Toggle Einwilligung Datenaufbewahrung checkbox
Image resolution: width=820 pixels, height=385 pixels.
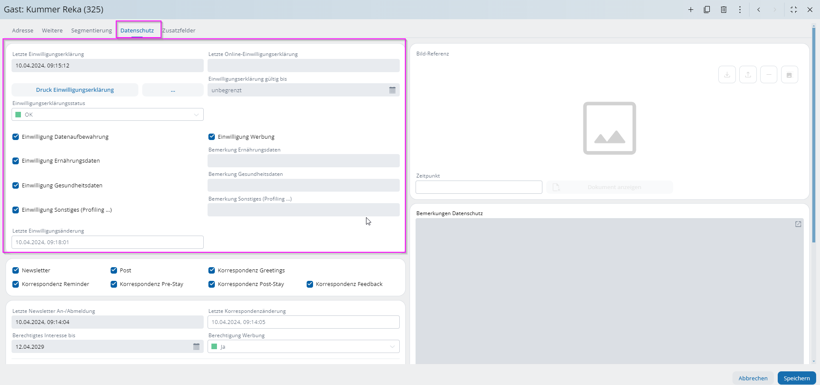16,137
